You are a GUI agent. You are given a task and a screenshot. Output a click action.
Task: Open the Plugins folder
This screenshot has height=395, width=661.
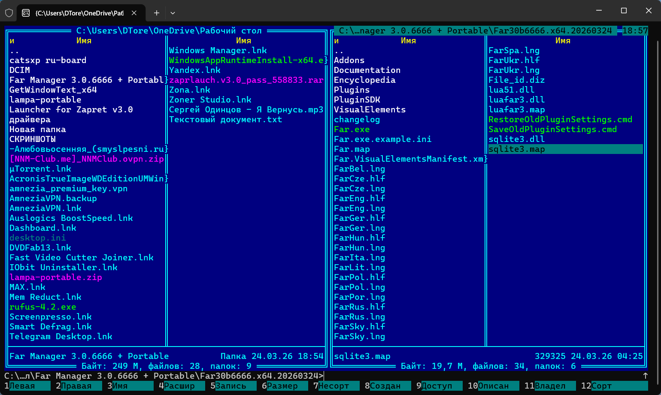352,90
